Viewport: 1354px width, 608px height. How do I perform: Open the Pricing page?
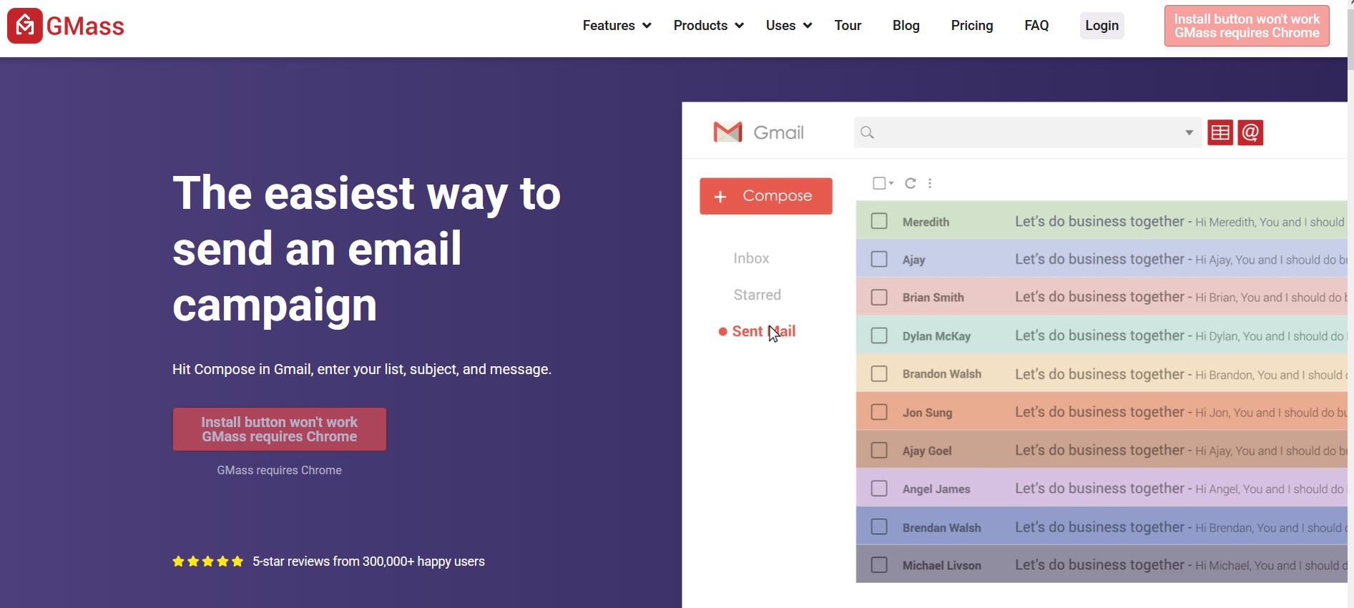(972, 26)
